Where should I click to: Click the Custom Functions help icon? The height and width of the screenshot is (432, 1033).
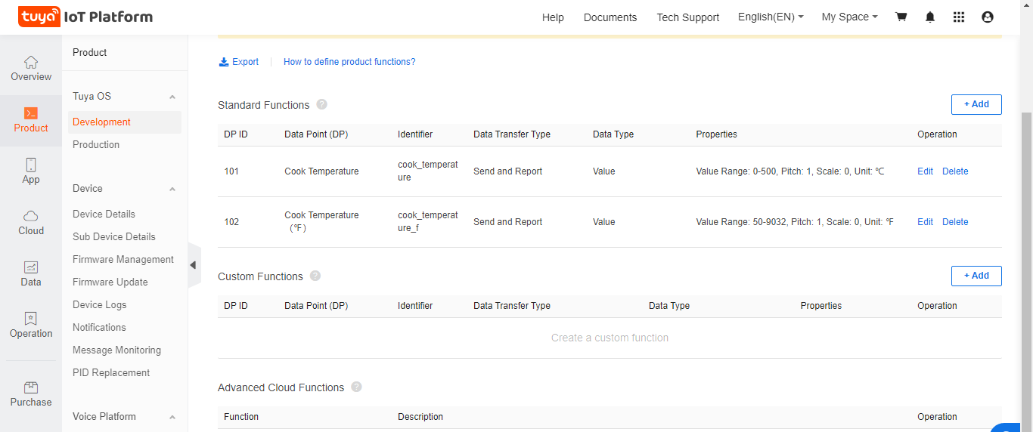[315, 276]
